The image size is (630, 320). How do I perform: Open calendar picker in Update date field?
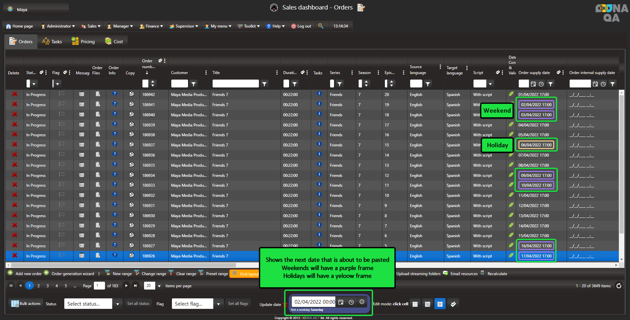341,302
